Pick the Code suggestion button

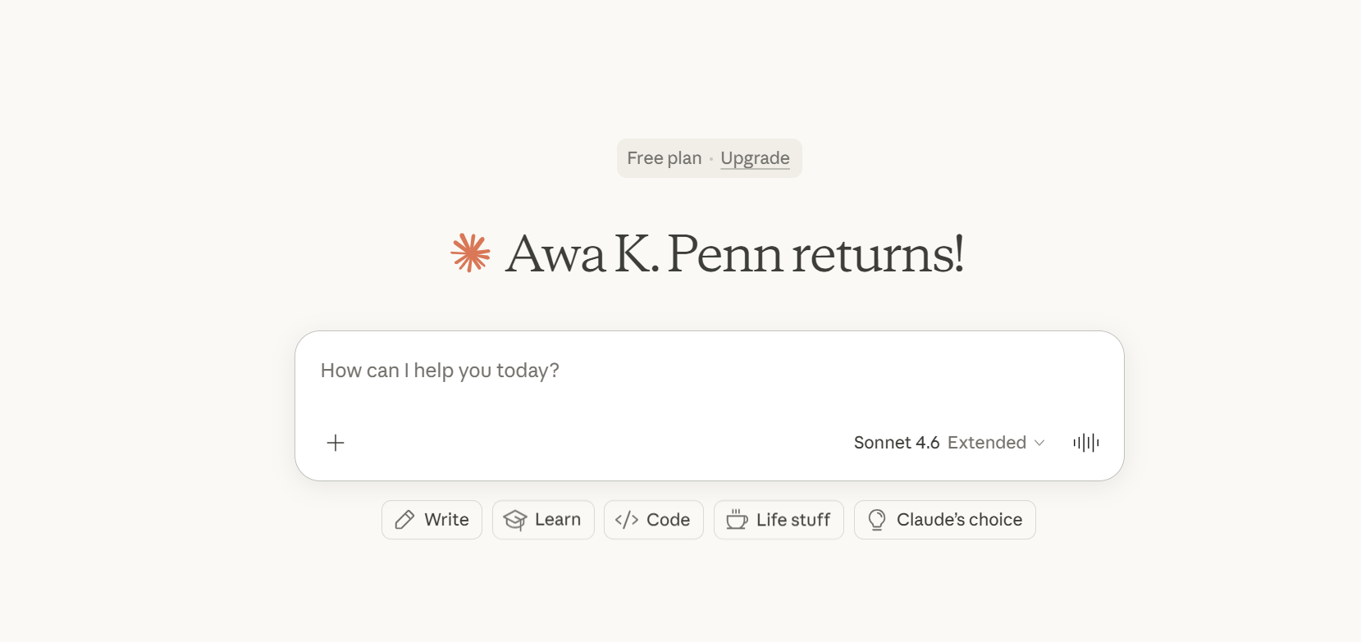pos(654,520)
